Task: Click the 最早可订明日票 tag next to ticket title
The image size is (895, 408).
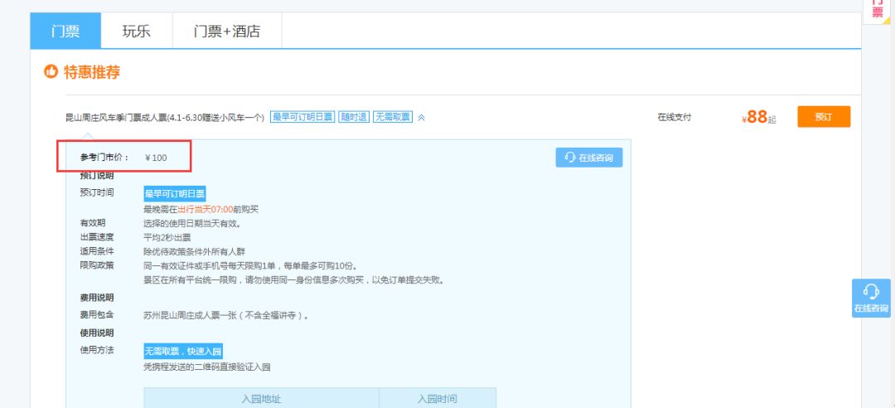Action: pyautogui.click(x=302, y=117)
